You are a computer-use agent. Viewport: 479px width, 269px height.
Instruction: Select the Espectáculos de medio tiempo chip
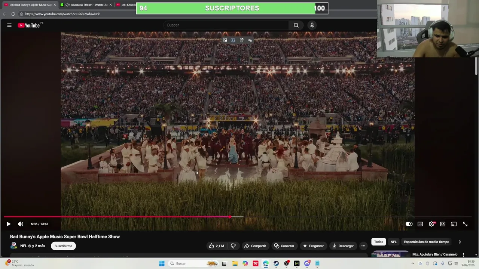pos(426,242)
